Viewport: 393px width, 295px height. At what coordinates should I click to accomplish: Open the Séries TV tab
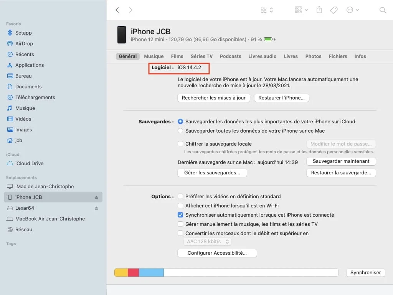201,56
